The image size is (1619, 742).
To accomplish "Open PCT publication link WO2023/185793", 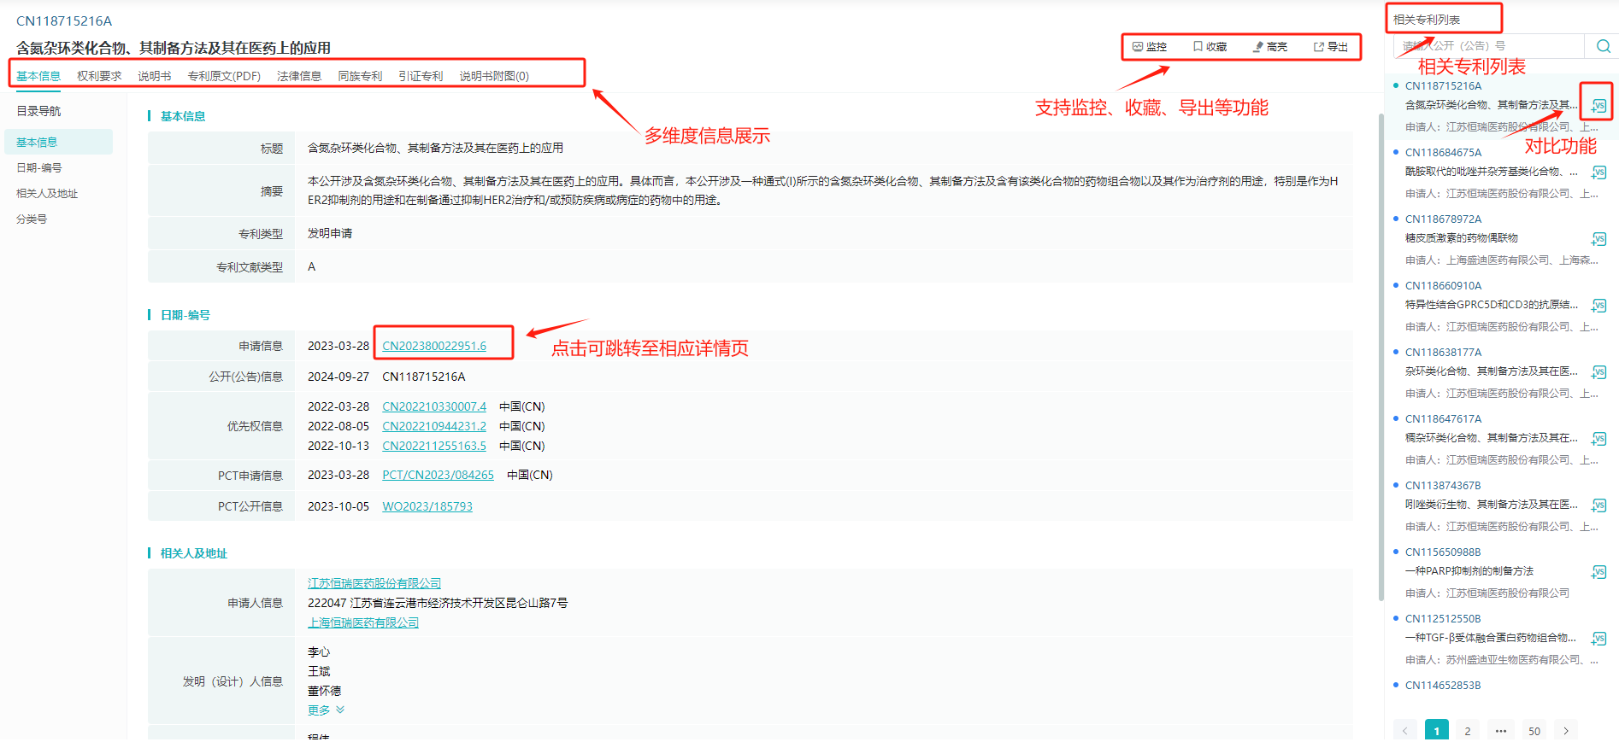I will click(x=427, y=506).
